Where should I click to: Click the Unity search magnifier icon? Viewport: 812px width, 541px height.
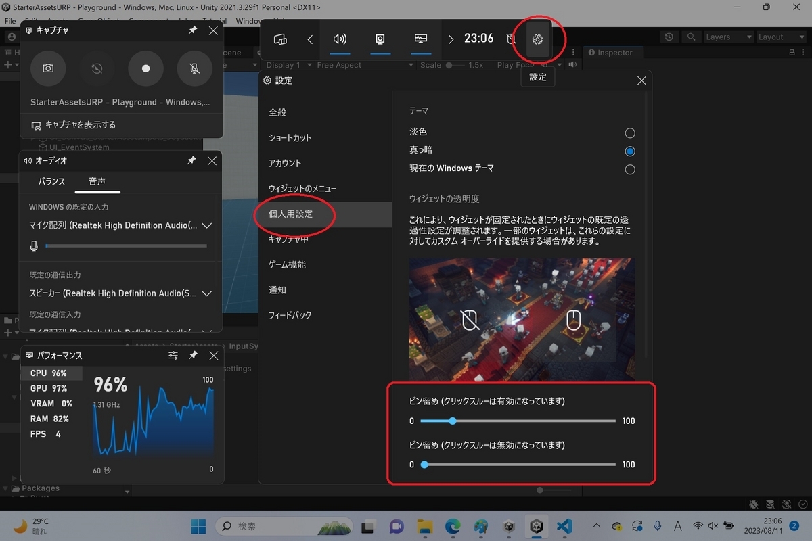tap(691, 37)
